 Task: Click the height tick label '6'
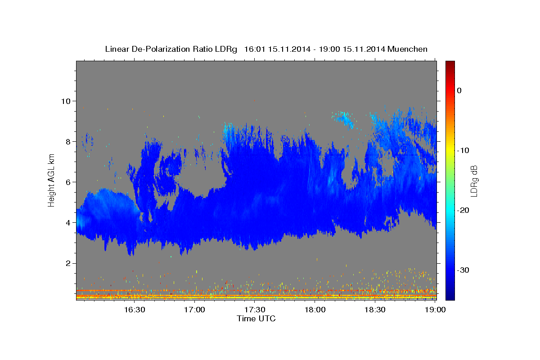[69, 182]
